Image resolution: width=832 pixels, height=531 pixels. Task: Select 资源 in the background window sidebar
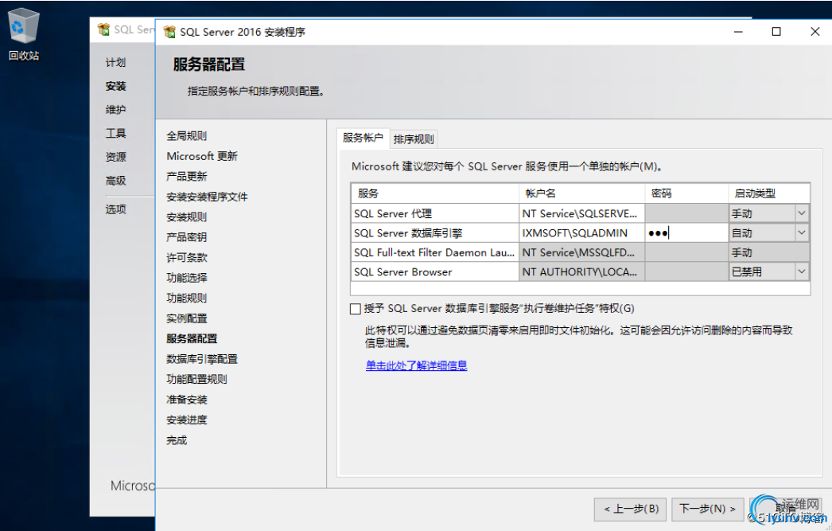[x=115, y=157]
